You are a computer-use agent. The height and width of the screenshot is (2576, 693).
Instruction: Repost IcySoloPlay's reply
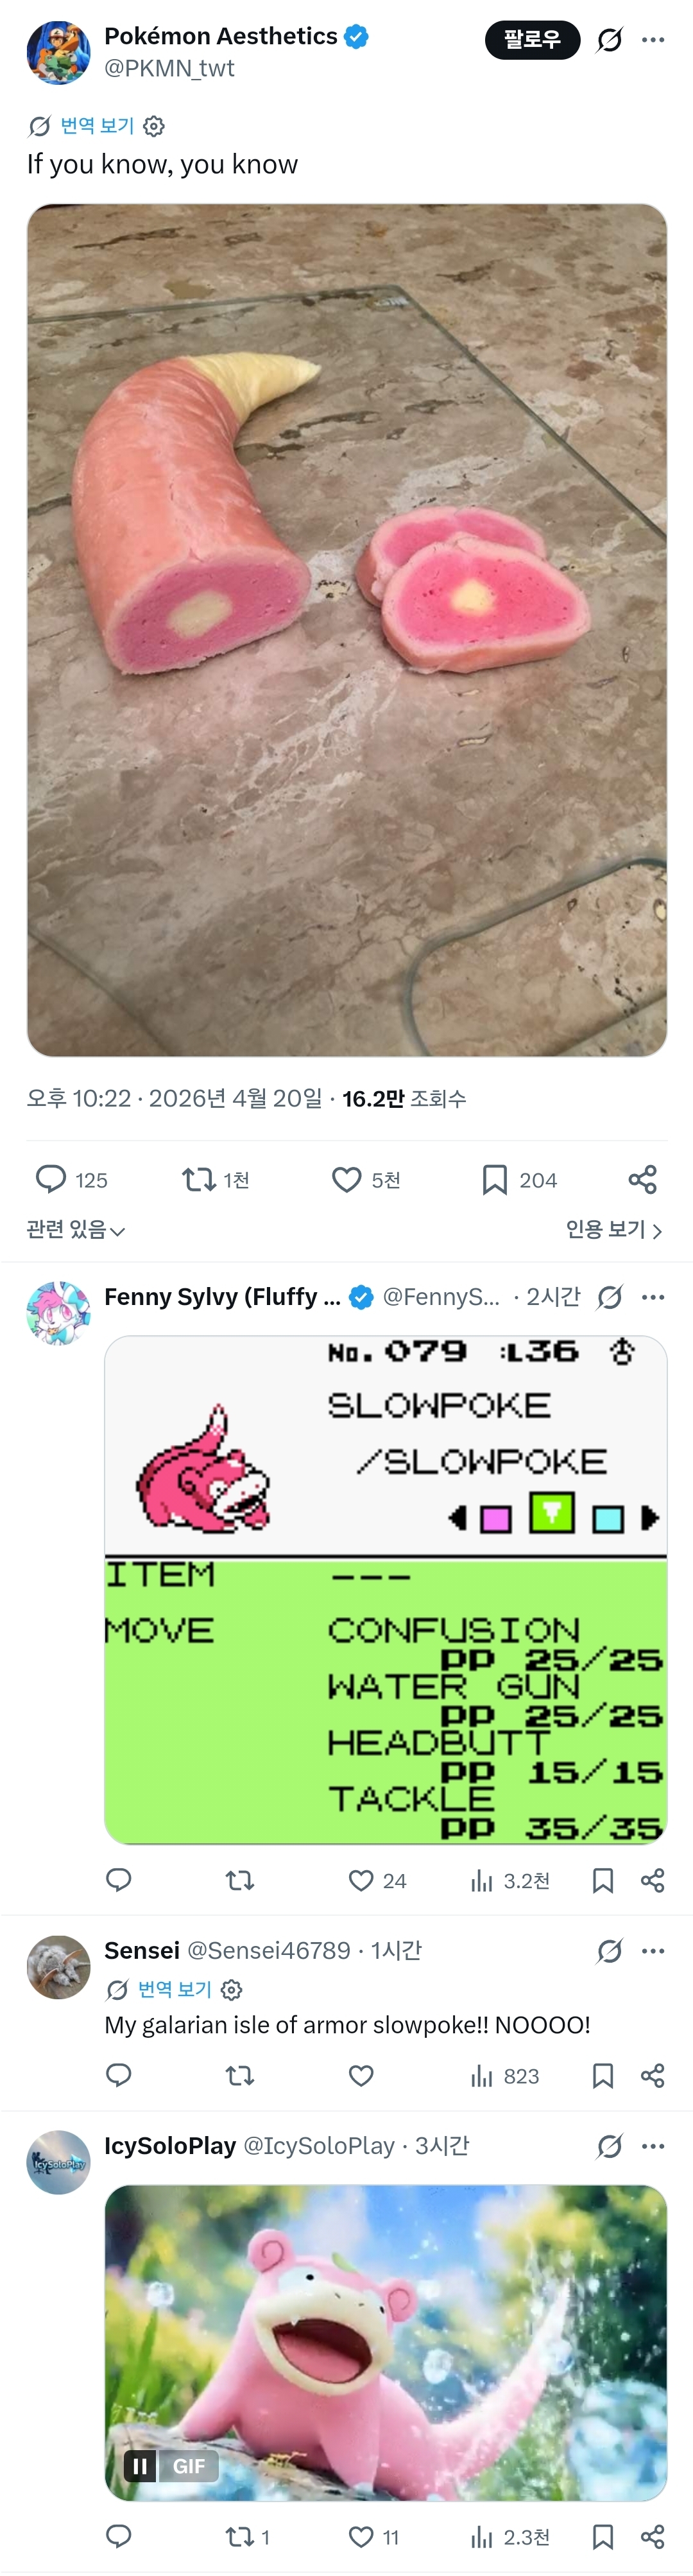pos(239,2537)
